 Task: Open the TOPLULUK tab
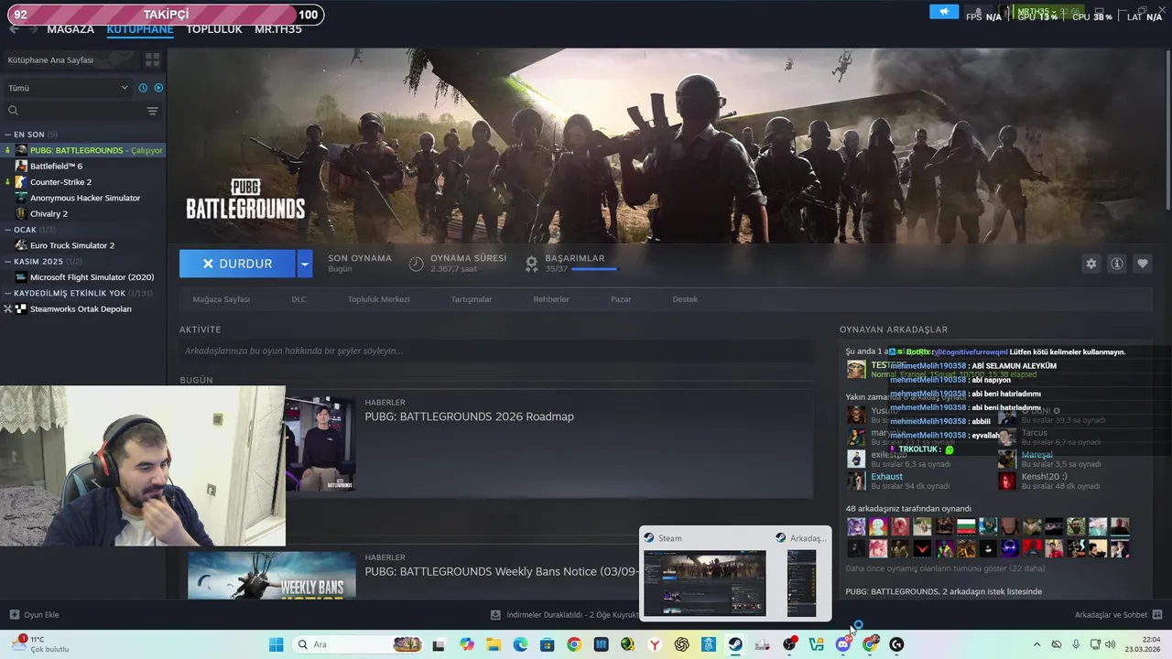coord(214,29)
